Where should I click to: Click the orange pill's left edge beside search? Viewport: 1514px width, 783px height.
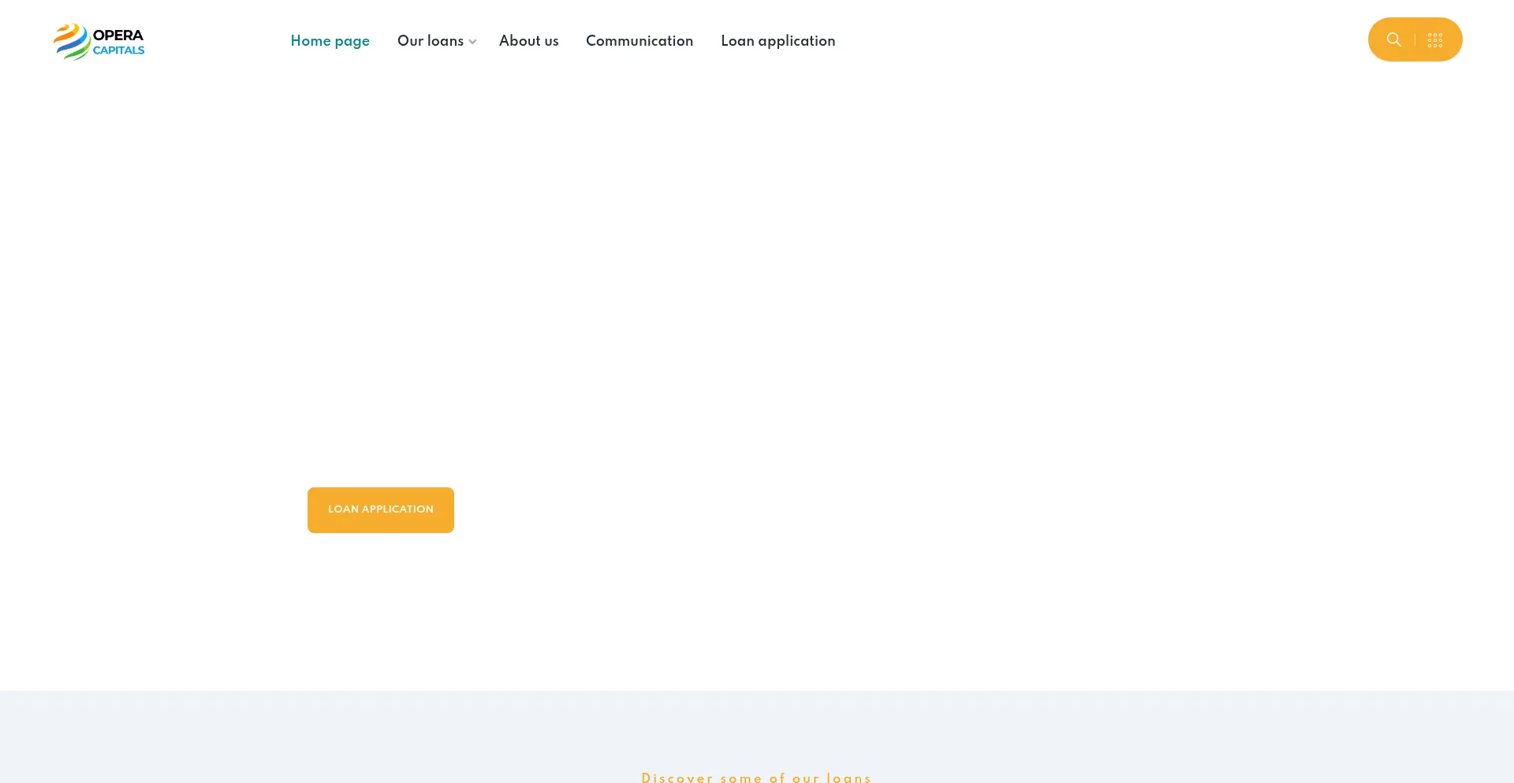pyautogui.click(x=1376, y=39)
